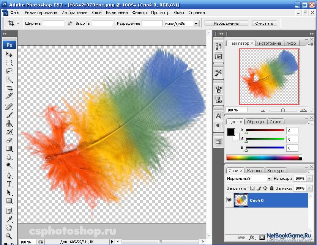Hide Слой 0 with the eye icon
The image size is (317, 245).
(x=229, y=200)
